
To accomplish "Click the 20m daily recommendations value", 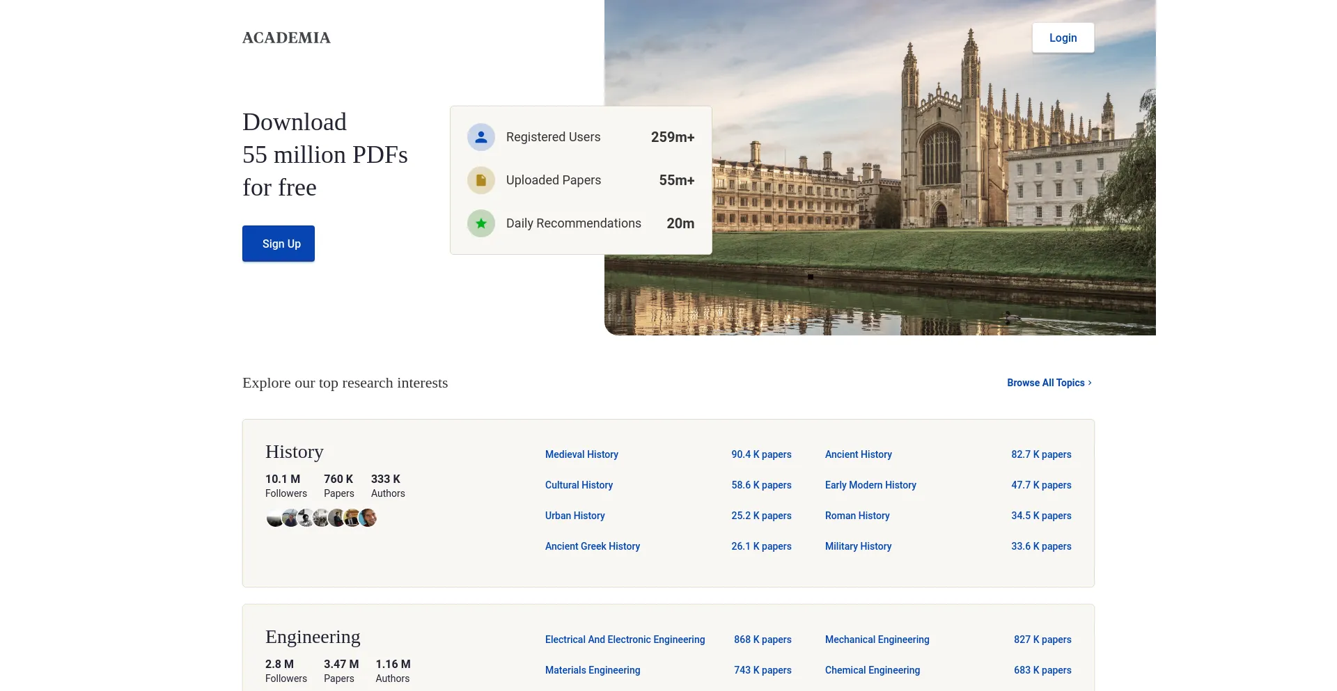I will [680, 223].
